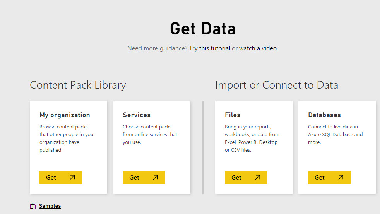Click the watch a video link

(258, 48)
